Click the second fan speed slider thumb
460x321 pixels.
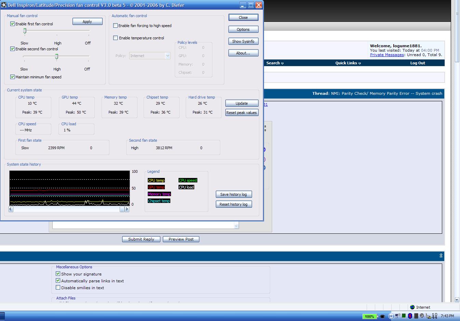coord(56,56)
